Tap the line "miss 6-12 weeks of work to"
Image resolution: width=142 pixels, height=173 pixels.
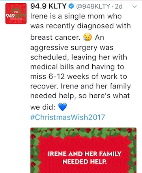(78, 77)
